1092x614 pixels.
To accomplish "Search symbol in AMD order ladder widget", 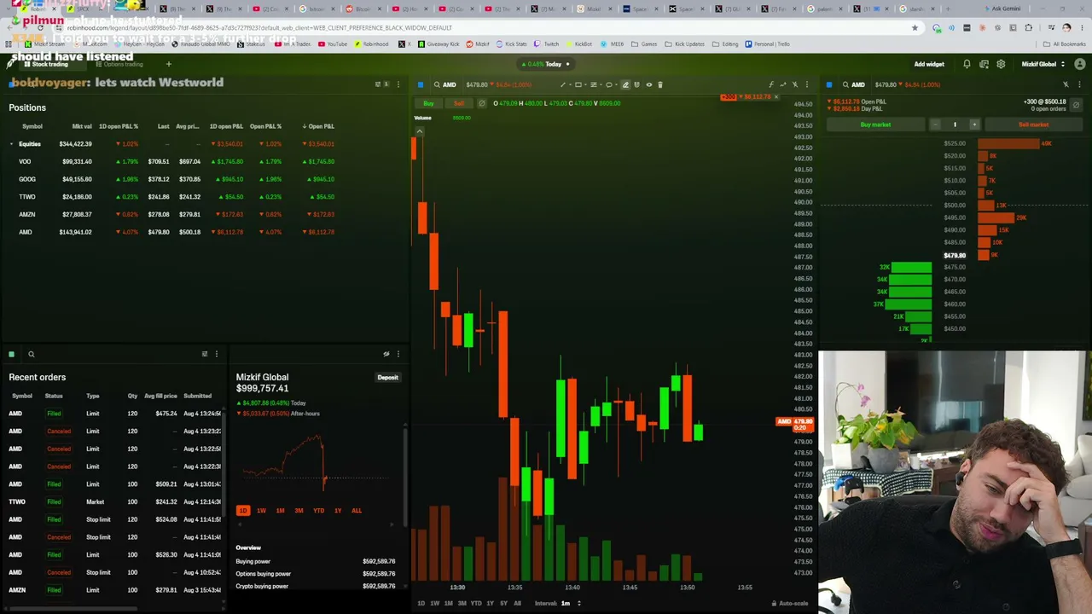I will coord(845,84).
